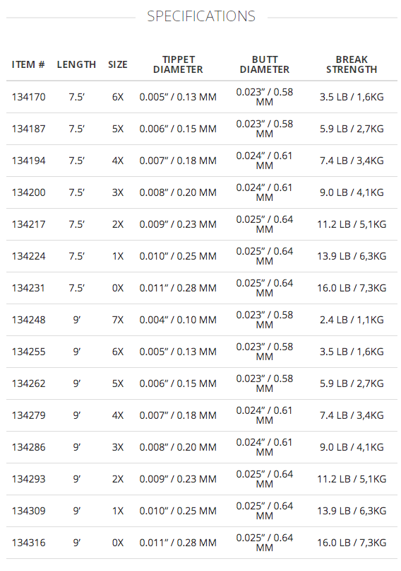Screen dimensions: 401x571
Task: Select item number 134200
Action: [x=29, y=192]
